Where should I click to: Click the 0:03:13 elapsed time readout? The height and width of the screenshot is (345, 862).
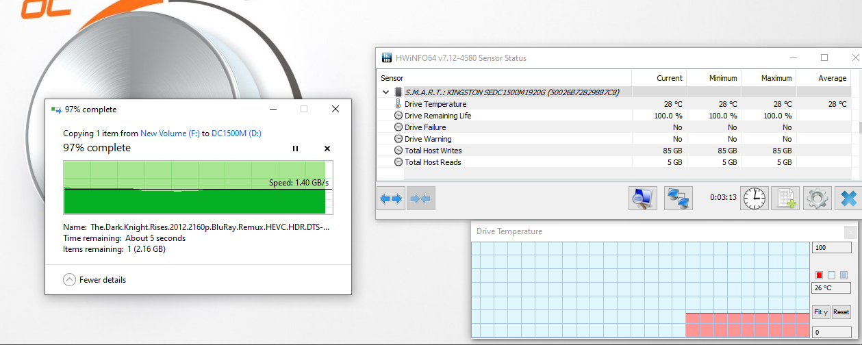tap(722, 197)
